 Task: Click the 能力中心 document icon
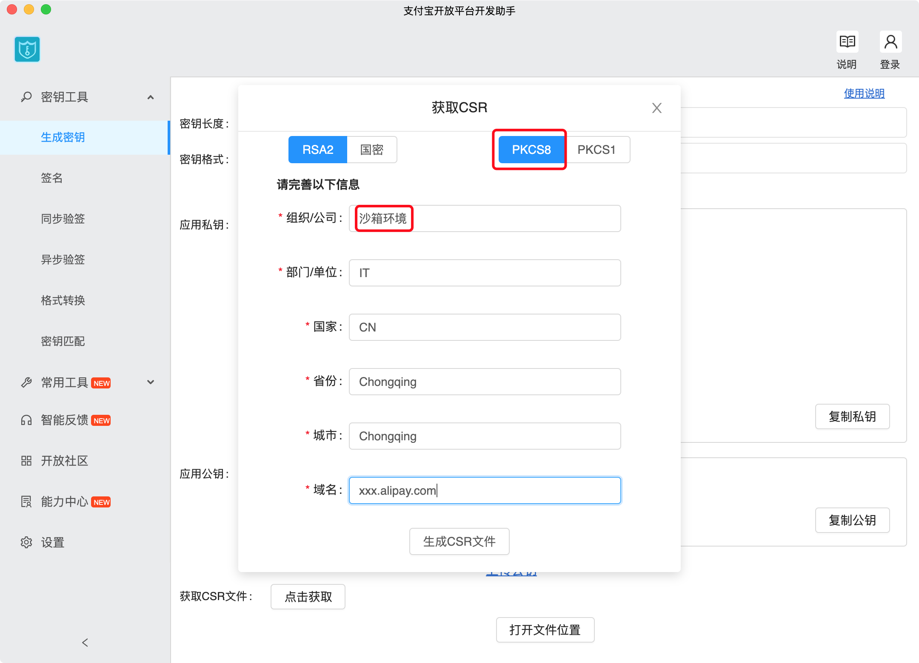[26, 501]
